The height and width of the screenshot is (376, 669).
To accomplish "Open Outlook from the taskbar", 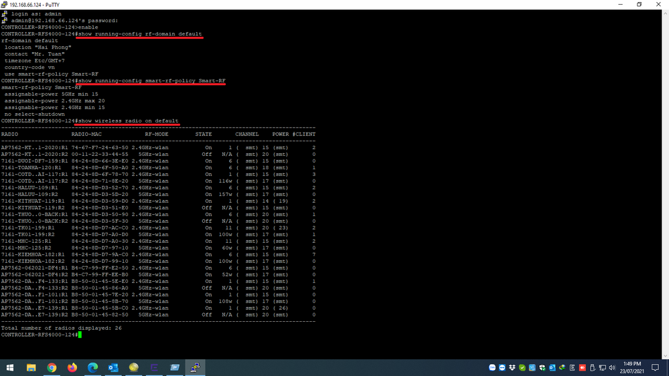I will click(113, 367).
